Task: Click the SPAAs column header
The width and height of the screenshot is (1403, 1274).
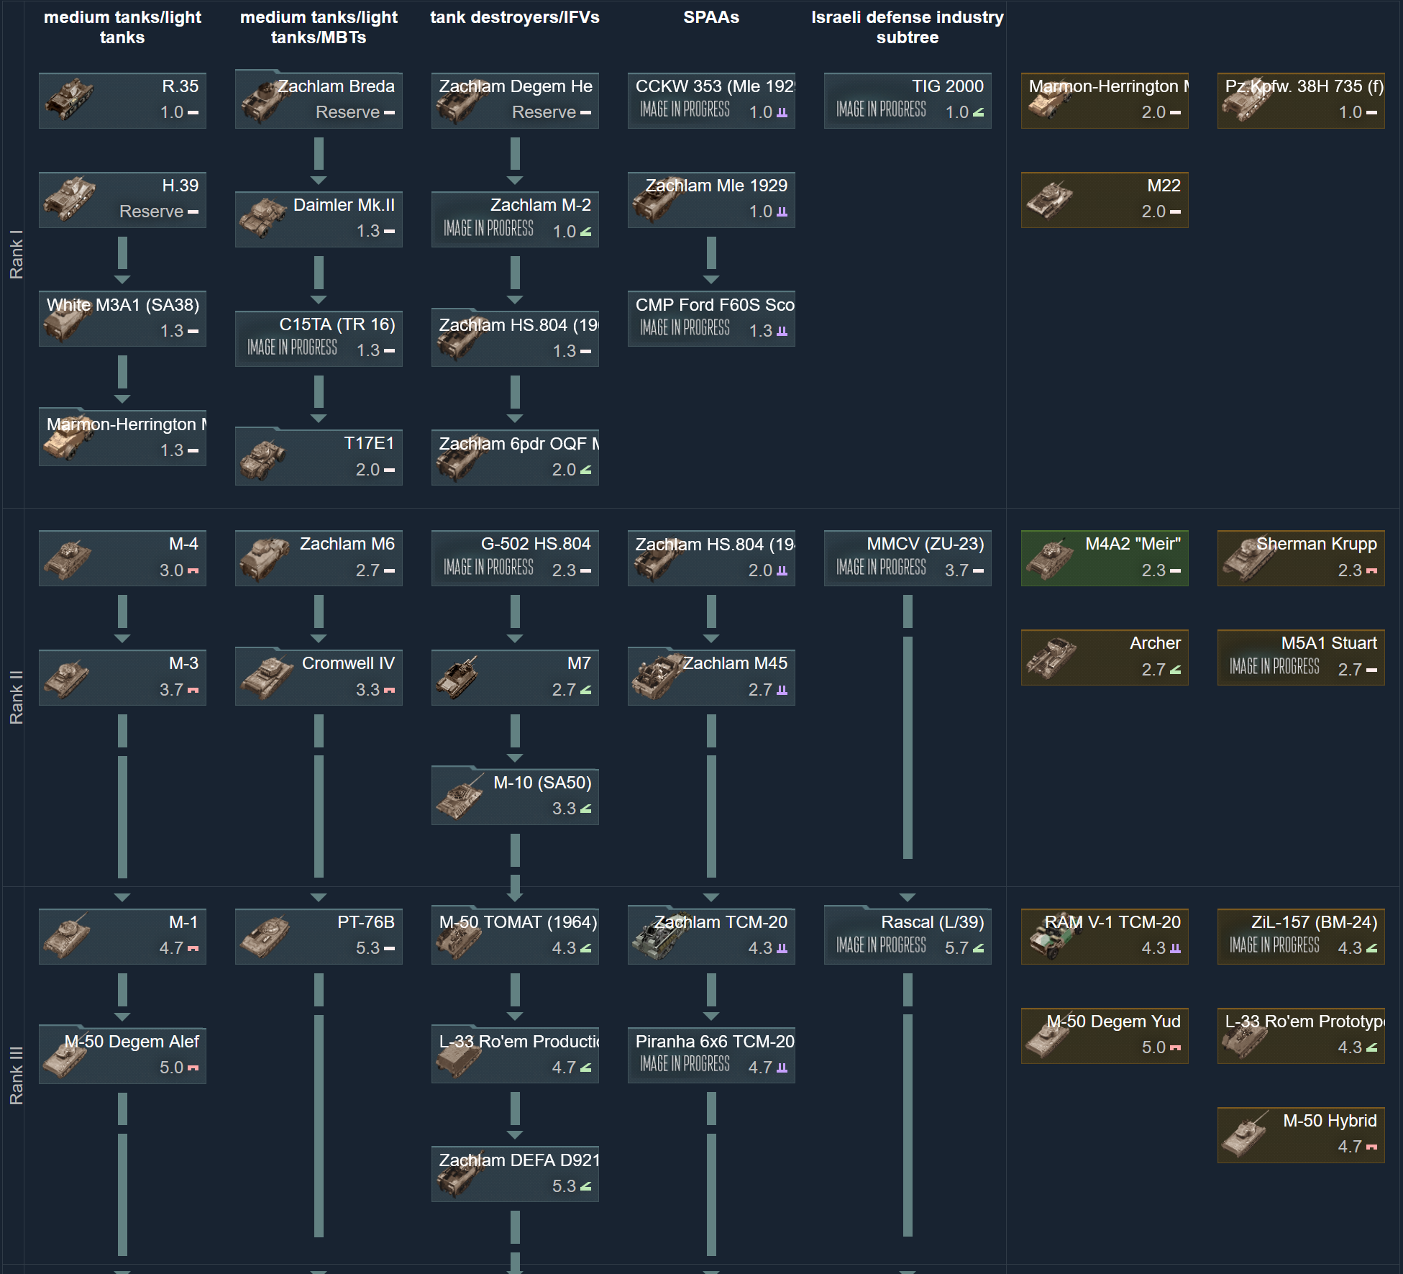Action: [x=710, y=17]
